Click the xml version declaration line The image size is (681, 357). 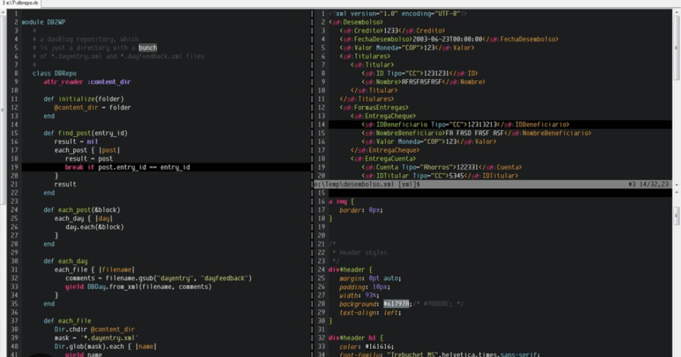pos(398,13)
